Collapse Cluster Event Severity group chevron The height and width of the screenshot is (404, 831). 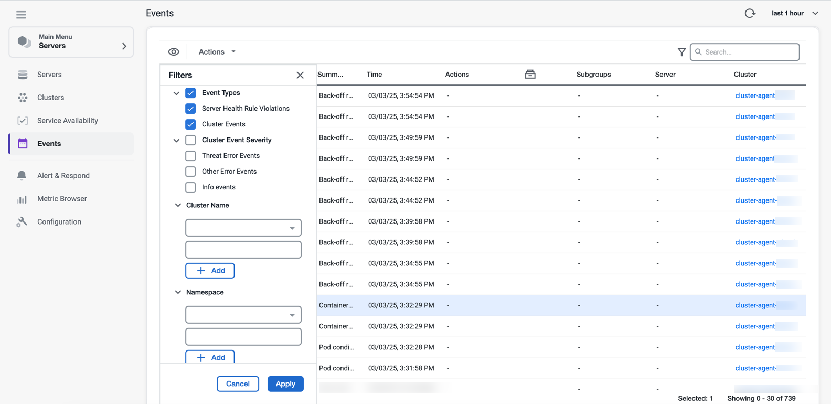pos(176,141)
